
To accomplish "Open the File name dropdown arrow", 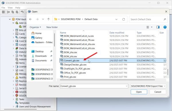I will 127,86.
